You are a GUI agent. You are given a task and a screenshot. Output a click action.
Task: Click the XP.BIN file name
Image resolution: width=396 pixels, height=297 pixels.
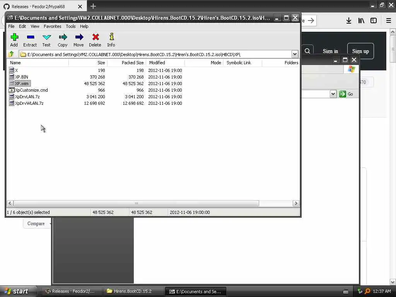point(22,77)
